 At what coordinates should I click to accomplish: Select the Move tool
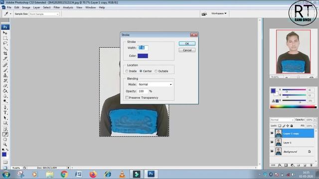click(x=5, y=33)
